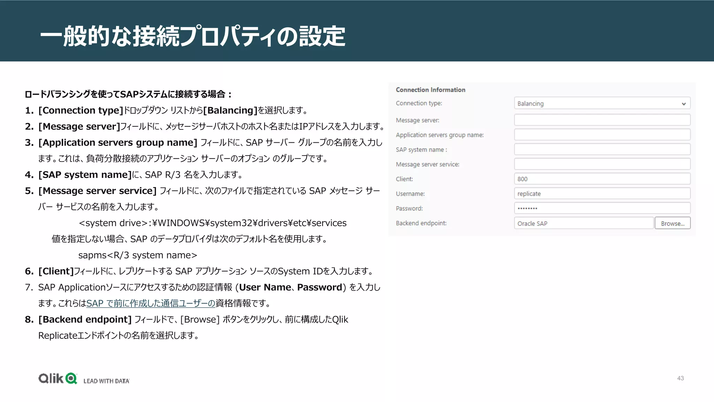The width and height of the screenshot is (714, 402).
Task: Click the services file path text
Action: (213, 223)
